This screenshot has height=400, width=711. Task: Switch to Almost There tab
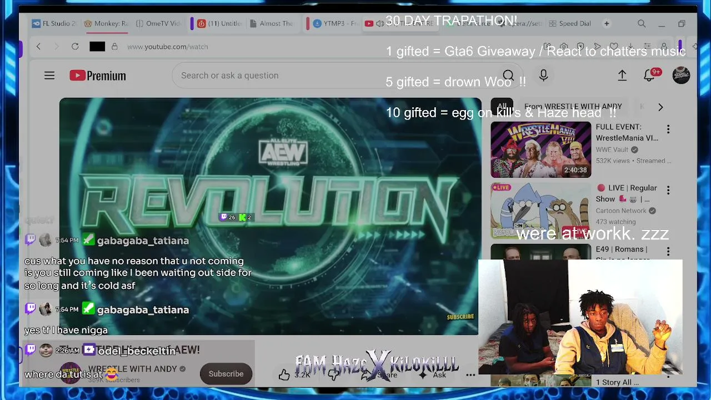tap(272, 23)
